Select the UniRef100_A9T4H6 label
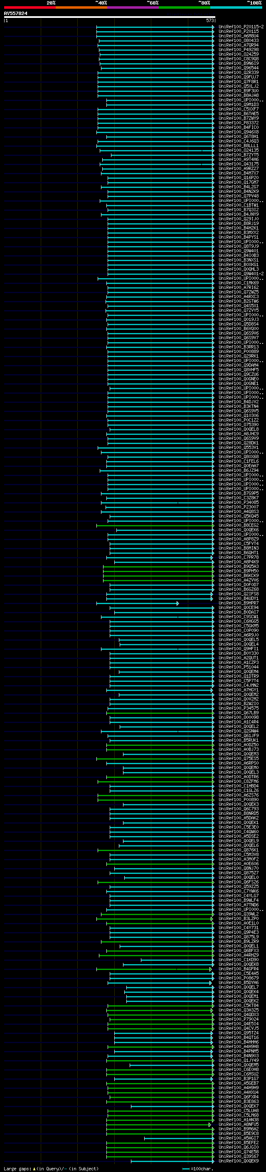266x1172 pixels. 239,159
